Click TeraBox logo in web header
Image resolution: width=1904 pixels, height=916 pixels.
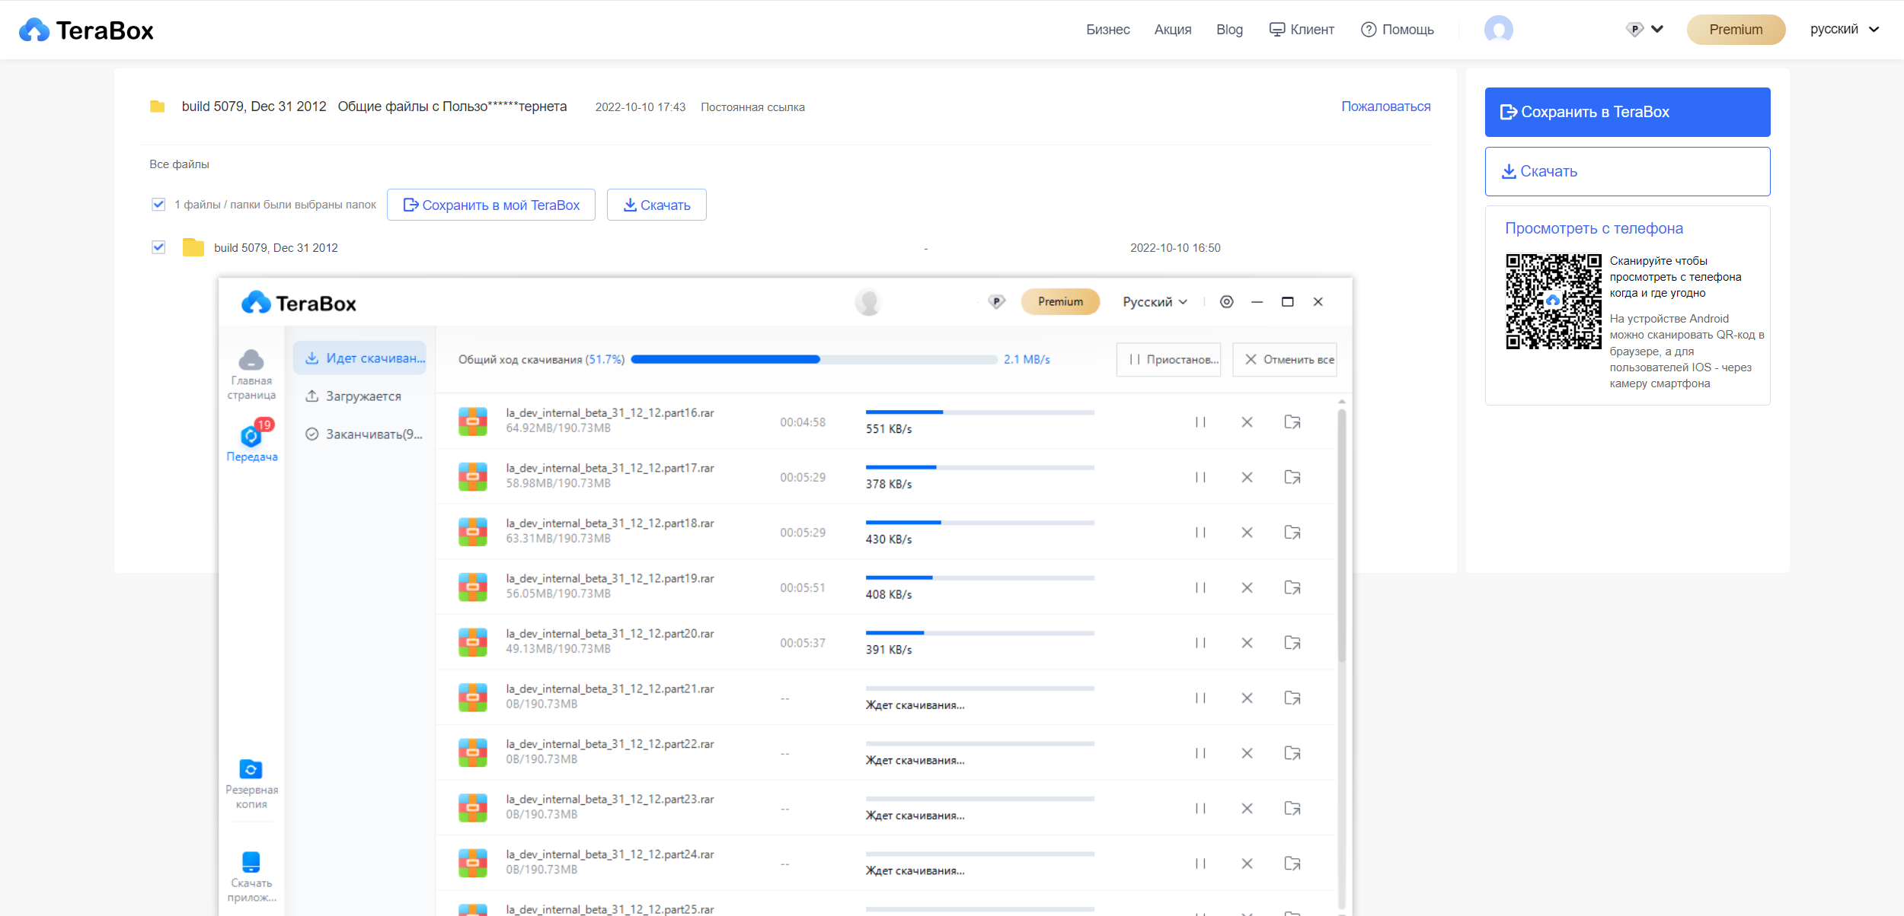point(86,30)
